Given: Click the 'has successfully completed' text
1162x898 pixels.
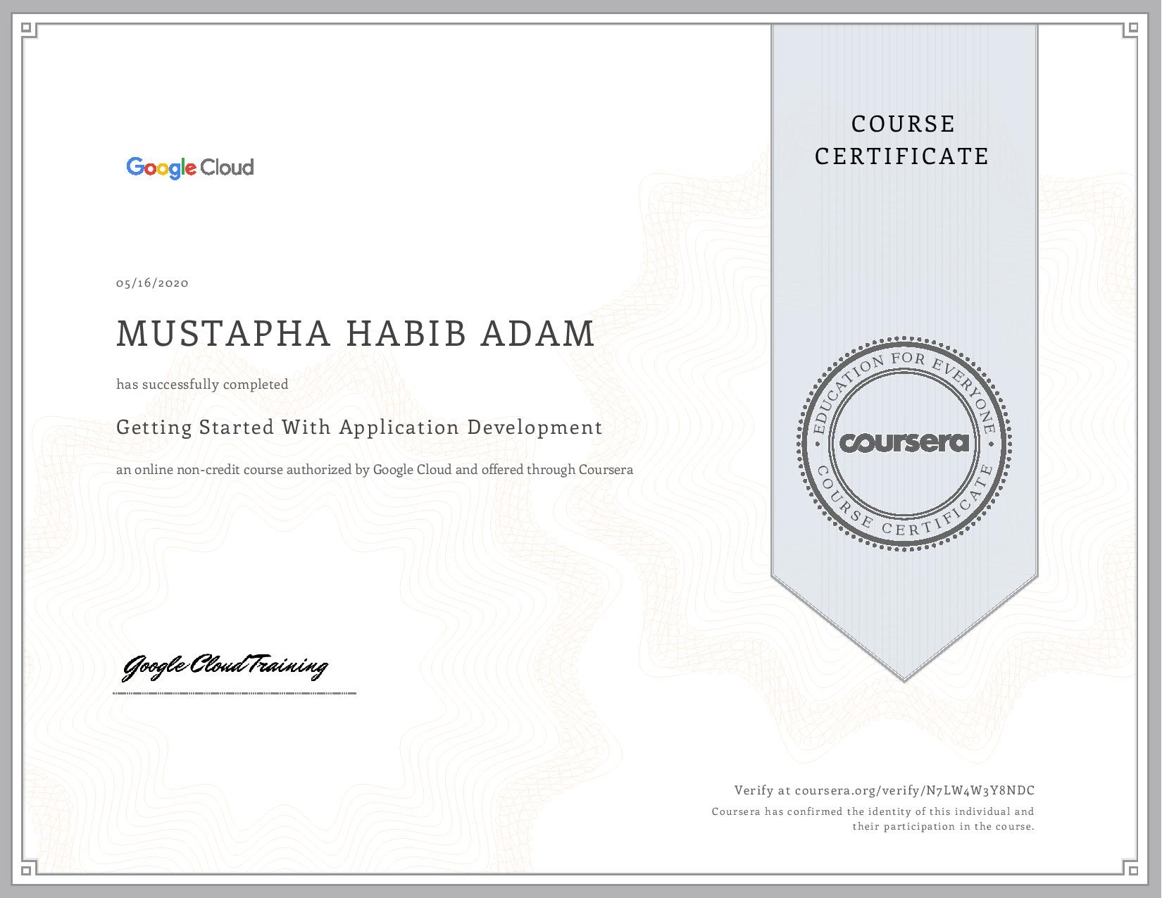Looking at the screenshot, I should coord(202,385).
